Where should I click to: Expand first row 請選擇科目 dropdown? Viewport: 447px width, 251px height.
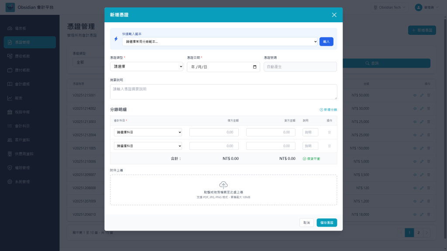148,132
